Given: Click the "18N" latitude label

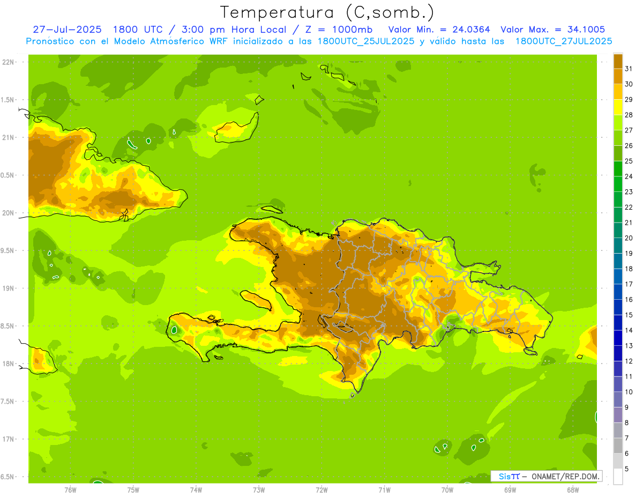Looking at the screenshot, I should 9,364.
